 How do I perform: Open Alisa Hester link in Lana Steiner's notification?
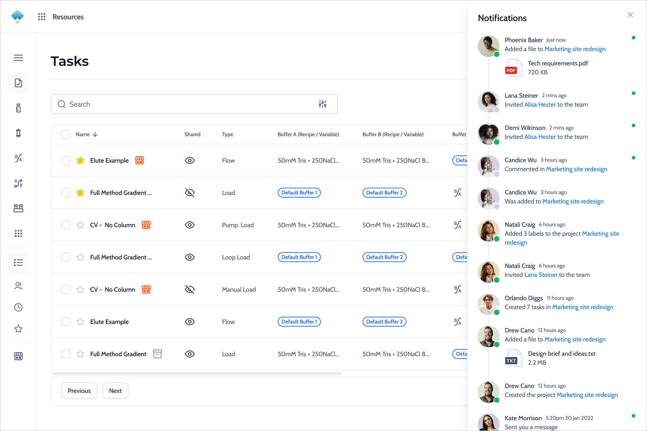coord(540,105)
